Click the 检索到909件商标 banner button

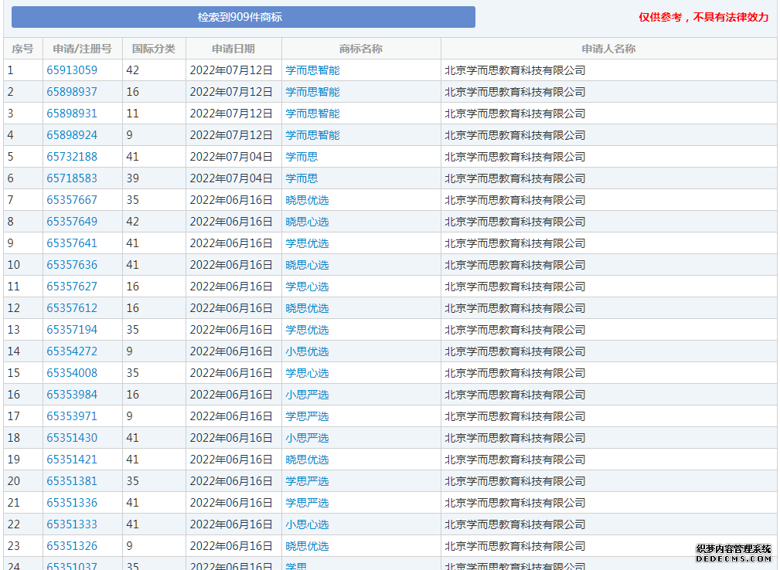point(244,17)
